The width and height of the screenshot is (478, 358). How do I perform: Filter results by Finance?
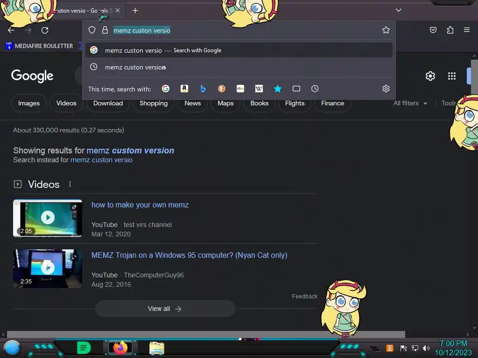(x=332, y=103)
